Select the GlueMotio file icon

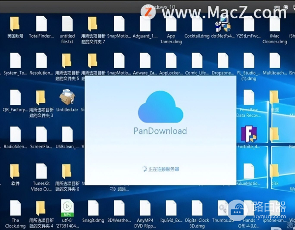249,171
